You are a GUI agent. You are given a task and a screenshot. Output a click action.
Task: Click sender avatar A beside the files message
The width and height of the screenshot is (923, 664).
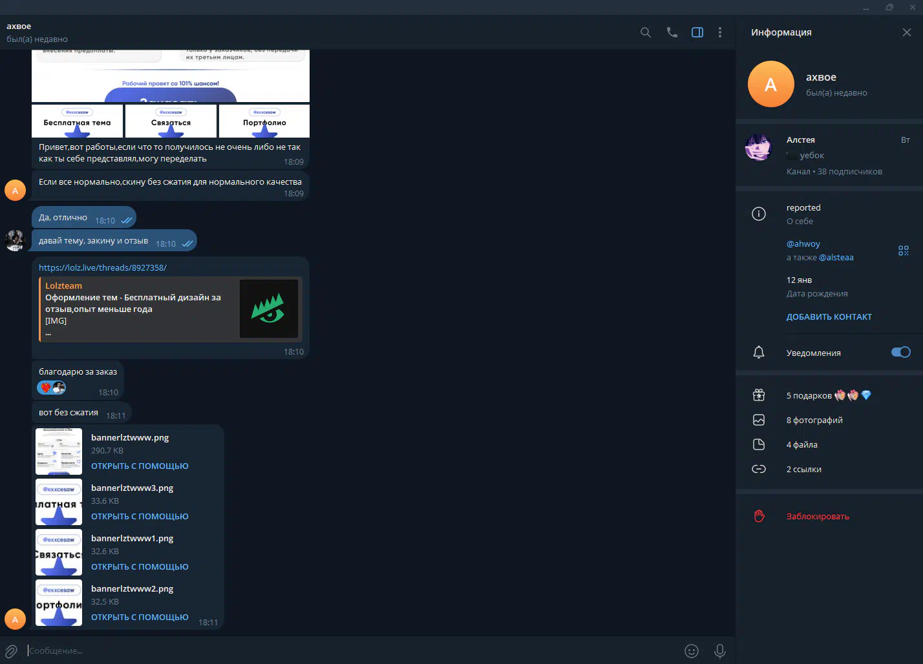click(15, 619)
